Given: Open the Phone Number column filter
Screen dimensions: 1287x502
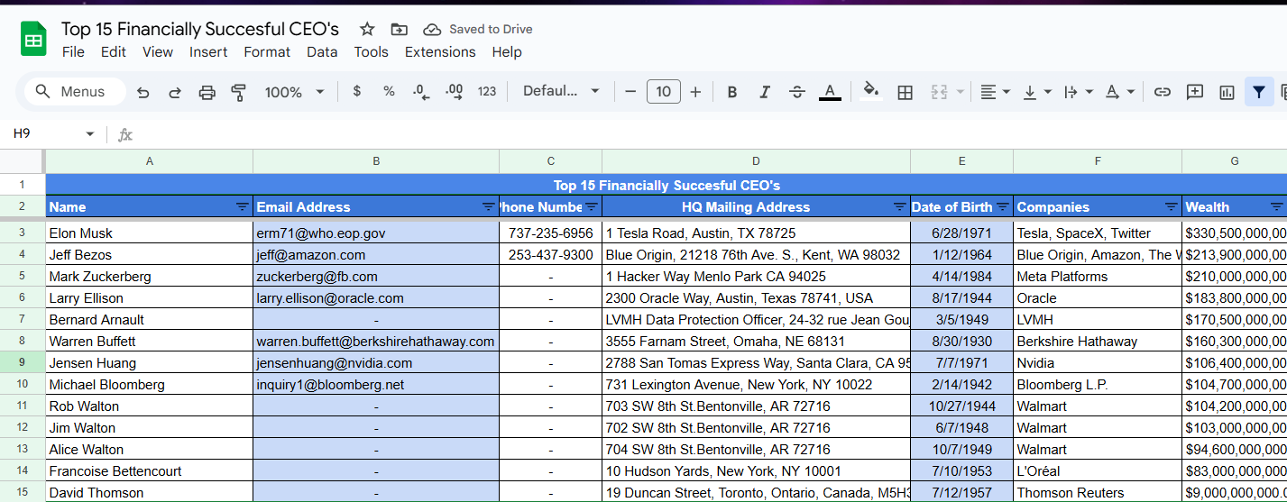Looking at the screenshot, I should pos(591,207).
